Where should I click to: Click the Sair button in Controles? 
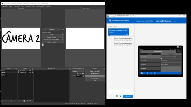[x=95, y=81]
